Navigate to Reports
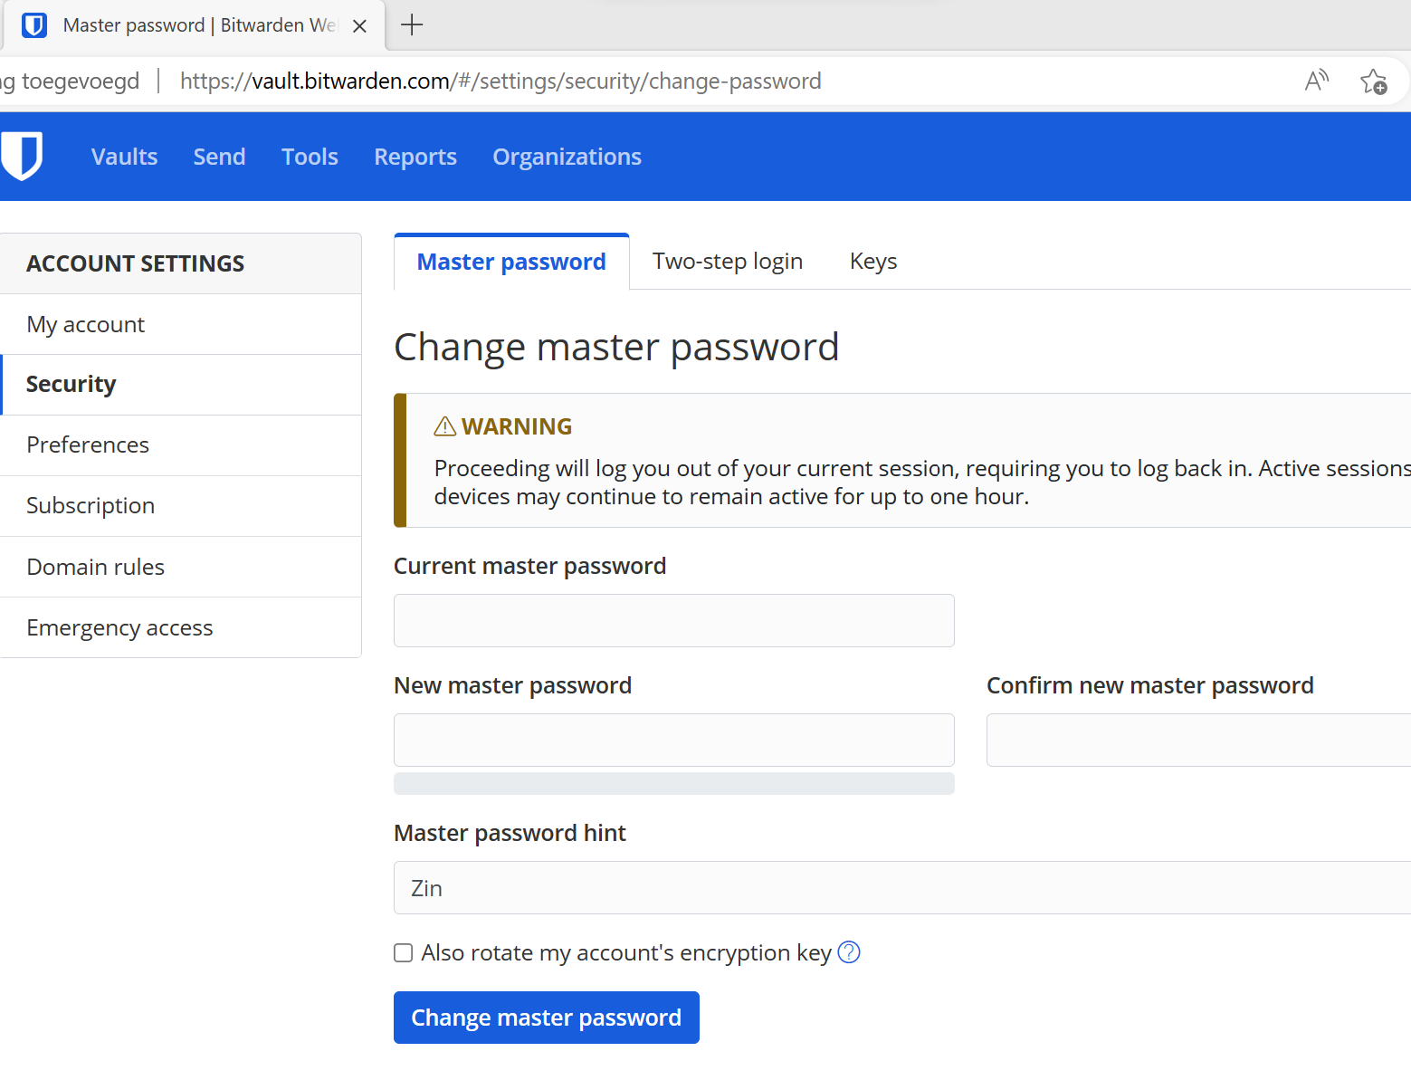 click(x=415, y=157)
